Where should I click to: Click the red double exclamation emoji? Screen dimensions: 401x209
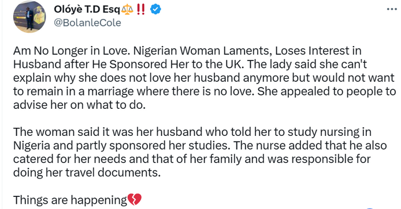pos(141,9)
